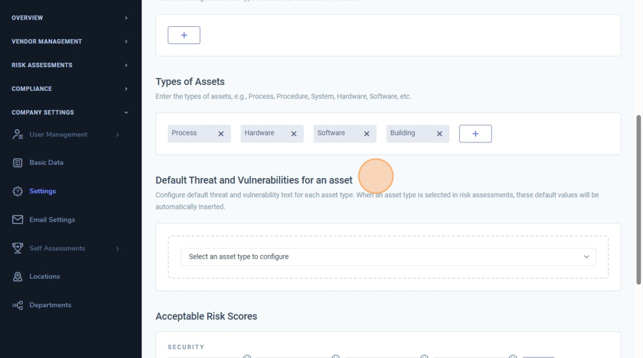The height and width of the screenshot is (358, 643).
Task: Click the page vertical scrollbar
Action: pyautogui.click(x=639, y=199)
